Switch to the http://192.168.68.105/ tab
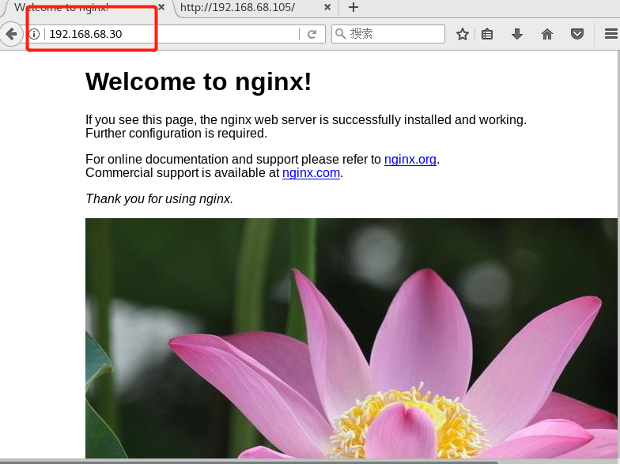Viewport: 620px width, 464px height. (x=255, y=8)
